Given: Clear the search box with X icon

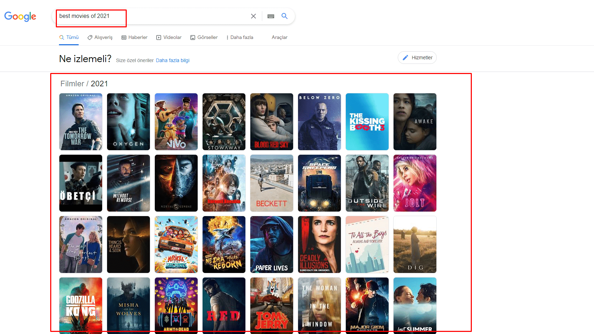Looking at the screenshot, I should coord(253,16).
